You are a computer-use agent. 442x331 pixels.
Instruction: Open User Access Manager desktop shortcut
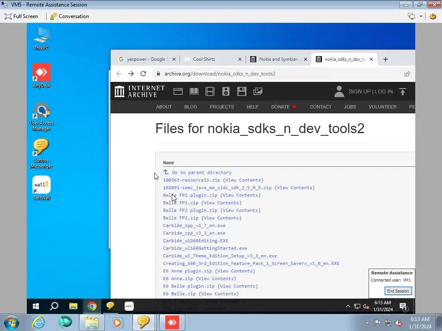(41, 117)
